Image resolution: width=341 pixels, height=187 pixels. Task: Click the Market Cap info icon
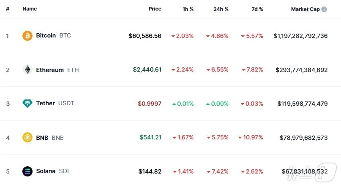324,9
